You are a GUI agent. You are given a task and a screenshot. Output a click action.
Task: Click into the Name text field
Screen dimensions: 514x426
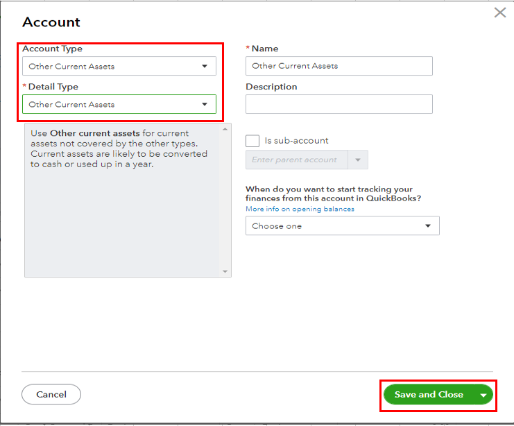pyautogui.click(x=339, y=66)
